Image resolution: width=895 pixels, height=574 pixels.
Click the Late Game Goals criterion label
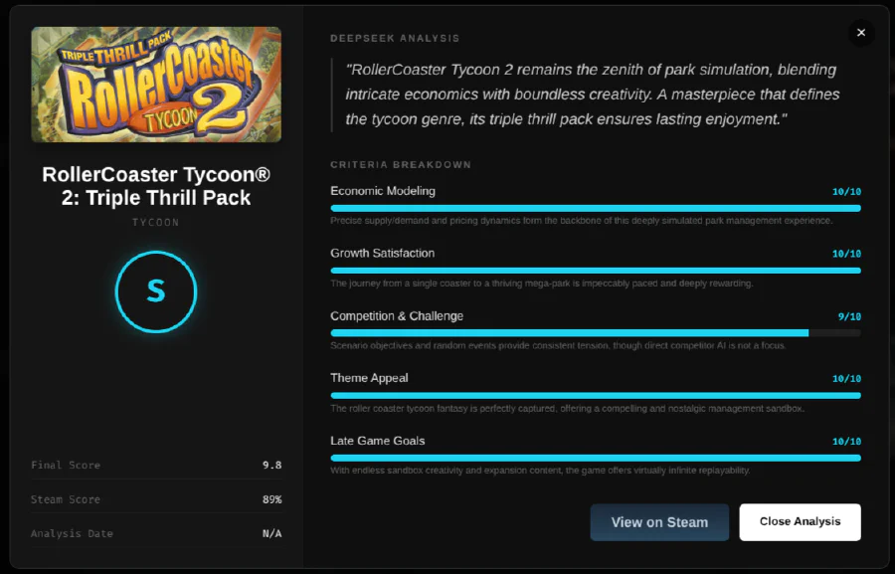(377, 441)
